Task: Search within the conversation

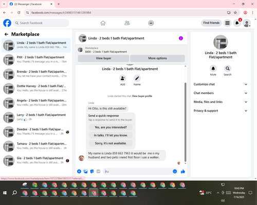Action: pyautogui.click(x=228, y=69)
